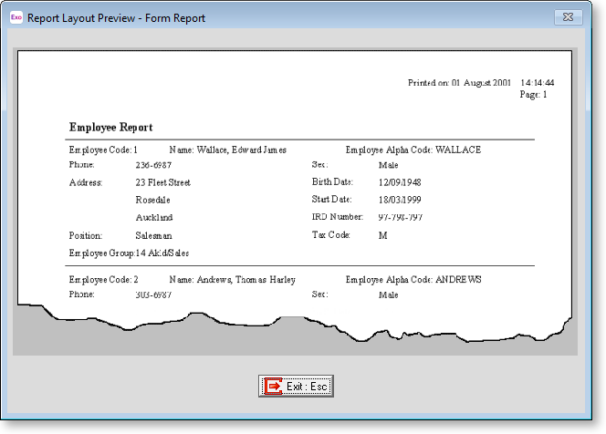Click the Report Layout Preview title text
The width and height of the screenshot is (606, 434).
coord(116,17)
